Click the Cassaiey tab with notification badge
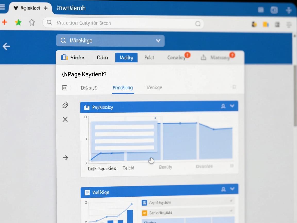The image size is (297, 223). click(176, 58)
